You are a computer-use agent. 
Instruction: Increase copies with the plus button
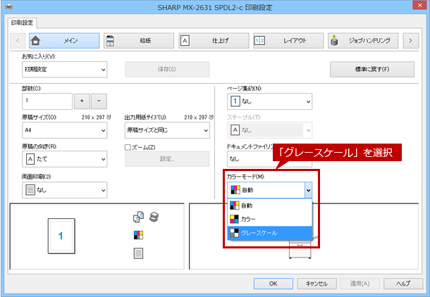point(82,101)
